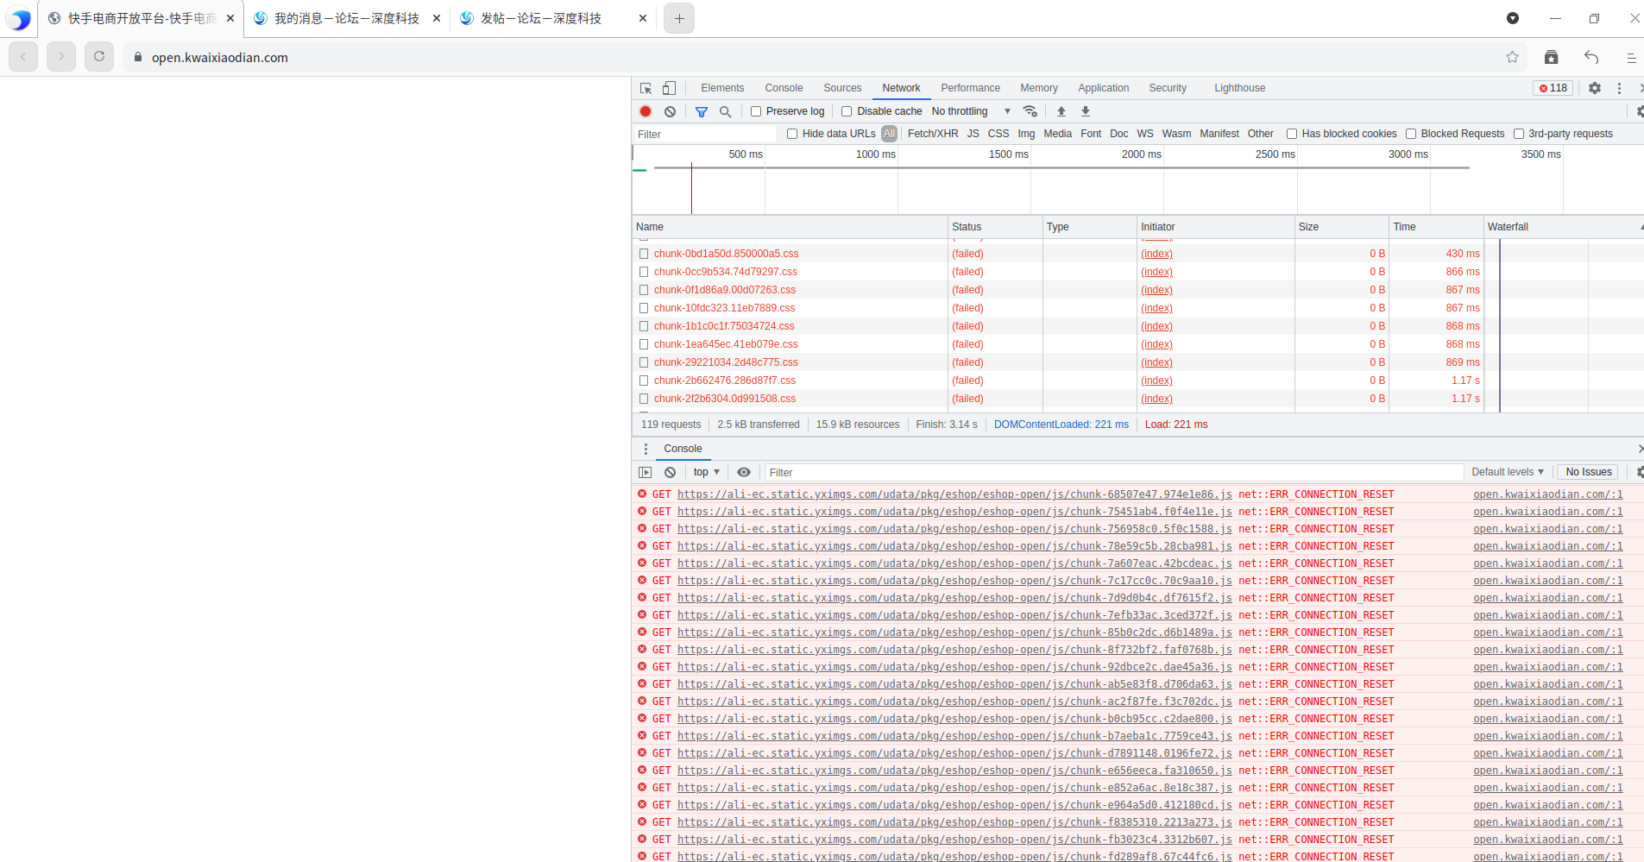
Task: Enable the Preserve log checkbox
Action: tap(756, 111)
